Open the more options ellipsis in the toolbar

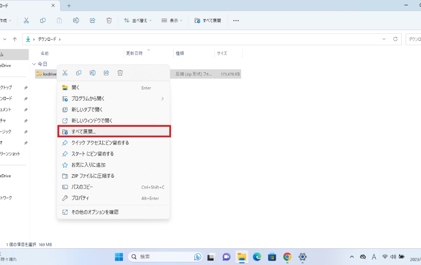tap(236, 21)
